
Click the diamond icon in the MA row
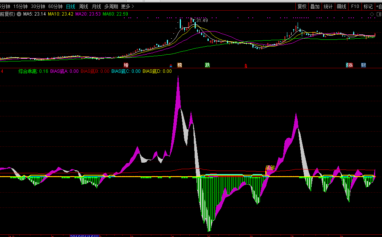point(372,14)
